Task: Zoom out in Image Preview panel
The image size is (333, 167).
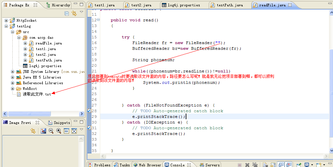Action: point(51,131)
